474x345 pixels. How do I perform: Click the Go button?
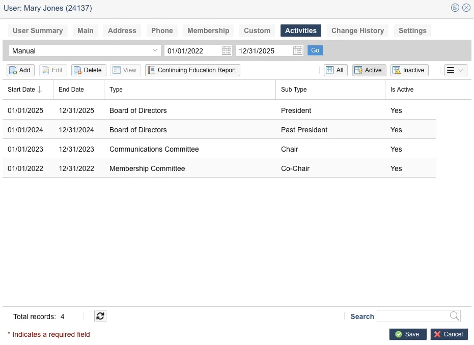click(x=315, y=50)
